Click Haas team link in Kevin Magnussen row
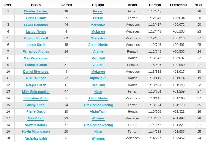This screenshot has height=144, width=208. coord(98,132)
